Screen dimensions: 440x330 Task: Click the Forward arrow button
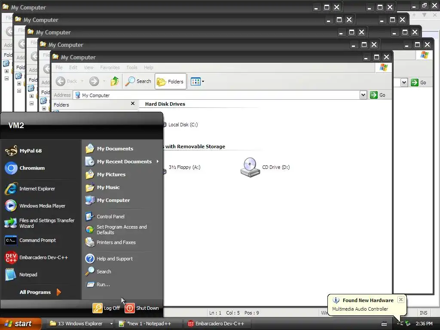click(x=94, y=81)
